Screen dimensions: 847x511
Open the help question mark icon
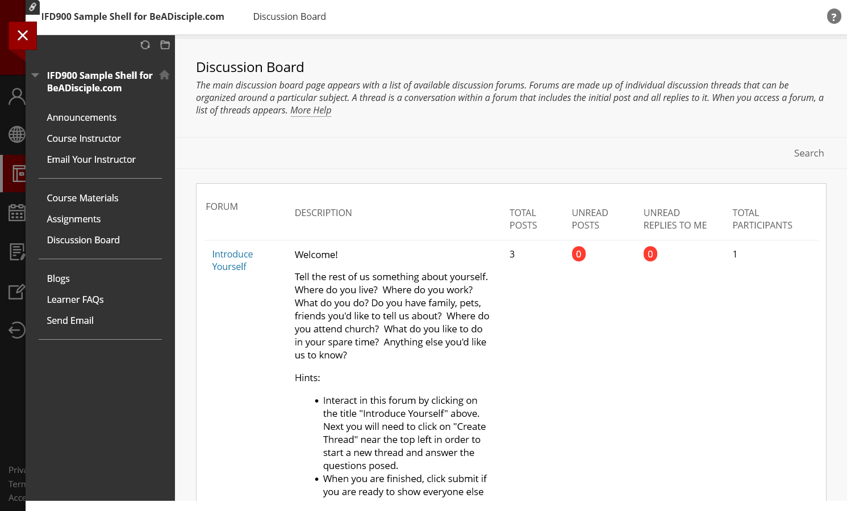click(x=833, y=16)
